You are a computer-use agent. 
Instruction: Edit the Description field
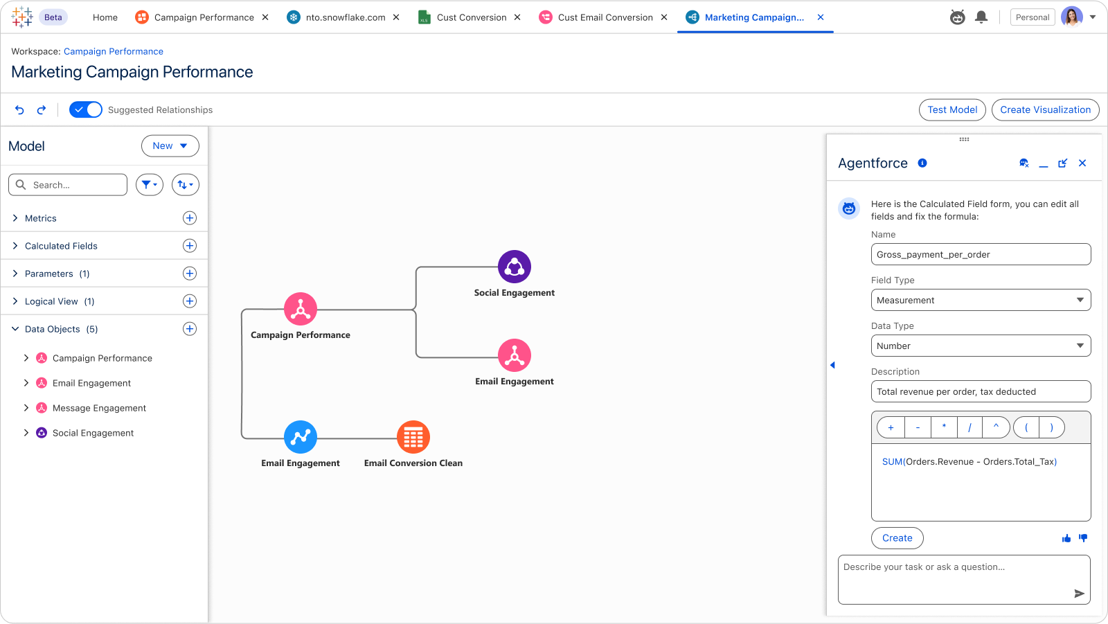tap(981, 391)
